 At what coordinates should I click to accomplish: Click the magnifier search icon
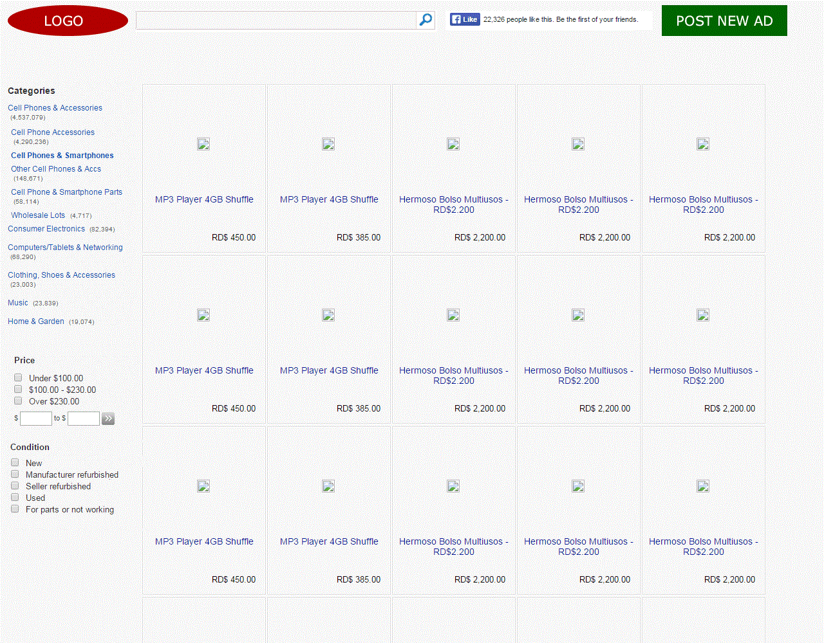(426, 20)
